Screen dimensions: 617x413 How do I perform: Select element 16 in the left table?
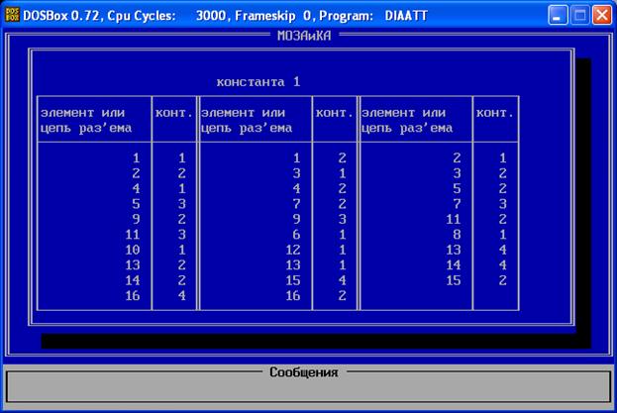(135, 296)
